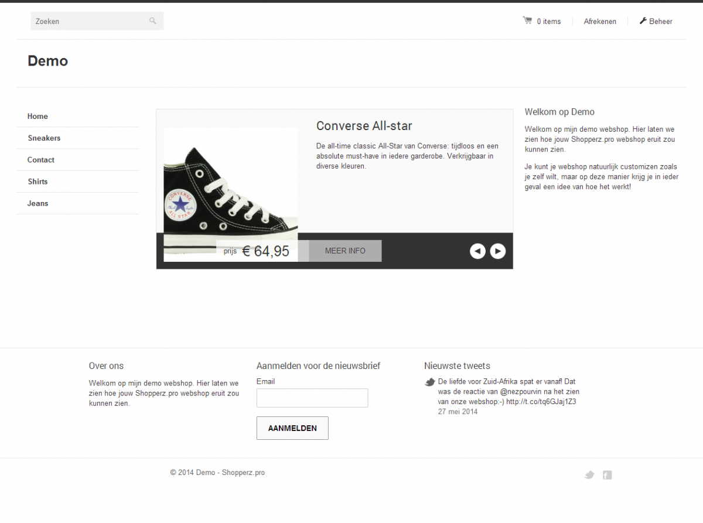
Task: Go to Afrekenen checkout link
Action: coord(600,22)
